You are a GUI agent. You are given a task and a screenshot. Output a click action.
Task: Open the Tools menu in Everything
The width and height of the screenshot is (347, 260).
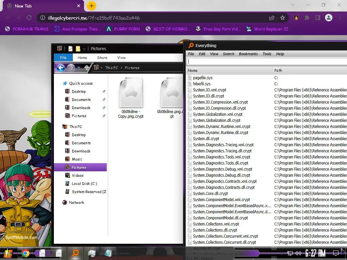pos(267,54)
